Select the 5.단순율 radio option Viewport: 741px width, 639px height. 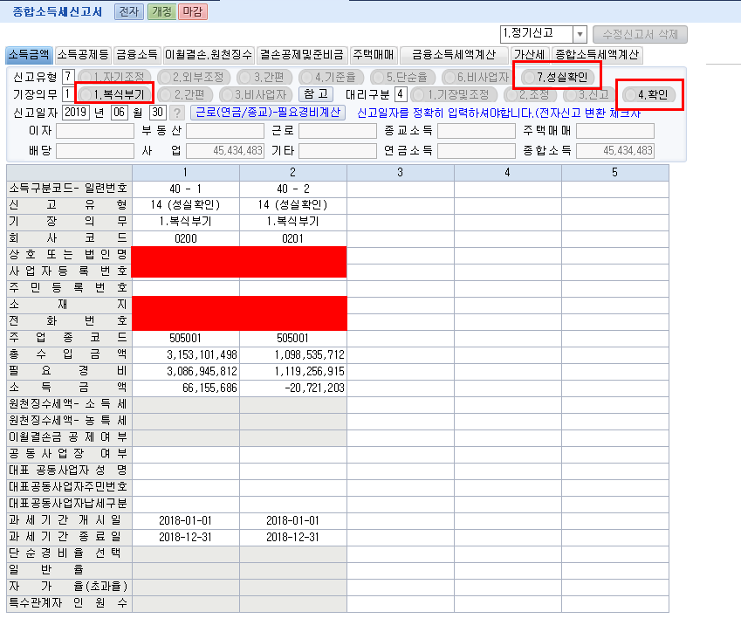coord(402,77)
